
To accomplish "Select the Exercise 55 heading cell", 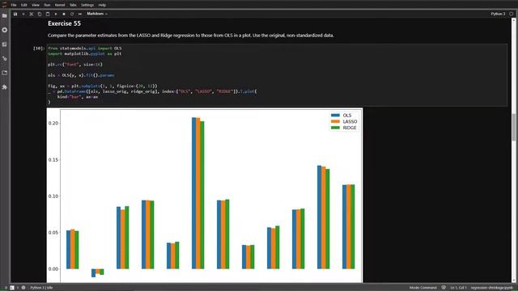I will (64, 23).
